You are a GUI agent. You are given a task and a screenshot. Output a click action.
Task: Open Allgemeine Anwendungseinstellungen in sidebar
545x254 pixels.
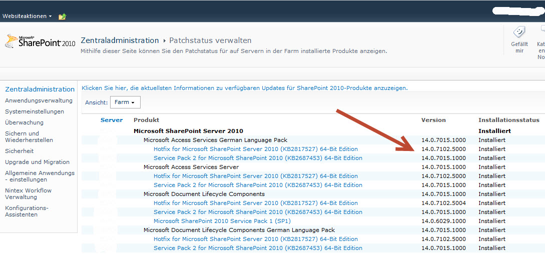pos(40,176)
